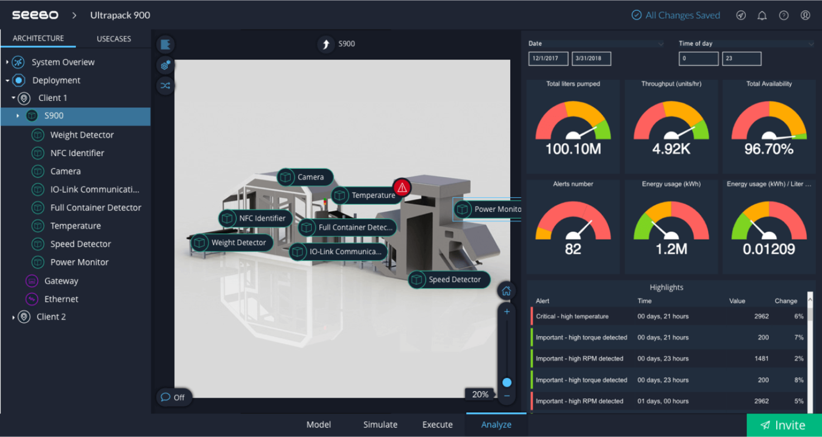Click the green Invite button
822x437 pixels.
point(784,425)
